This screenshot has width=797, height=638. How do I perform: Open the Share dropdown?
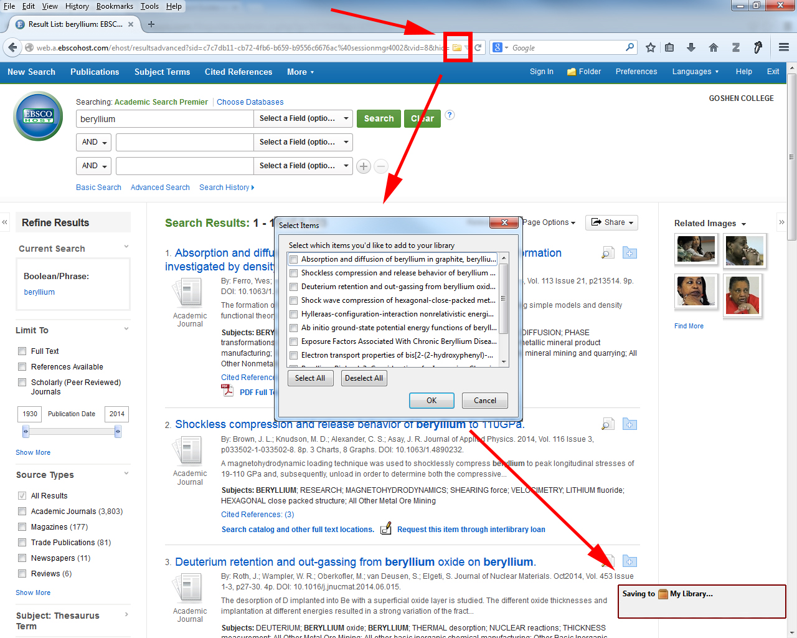point(611,222)
